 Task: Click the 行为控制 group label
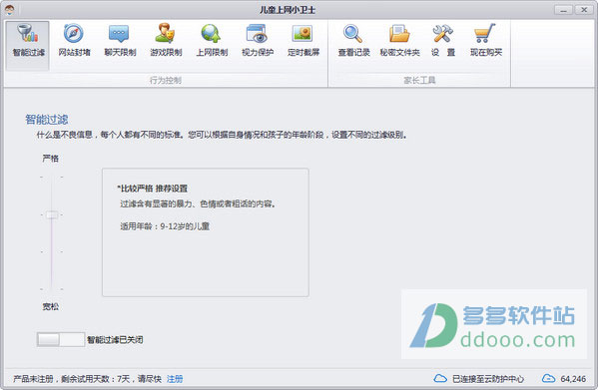(166, 81)
